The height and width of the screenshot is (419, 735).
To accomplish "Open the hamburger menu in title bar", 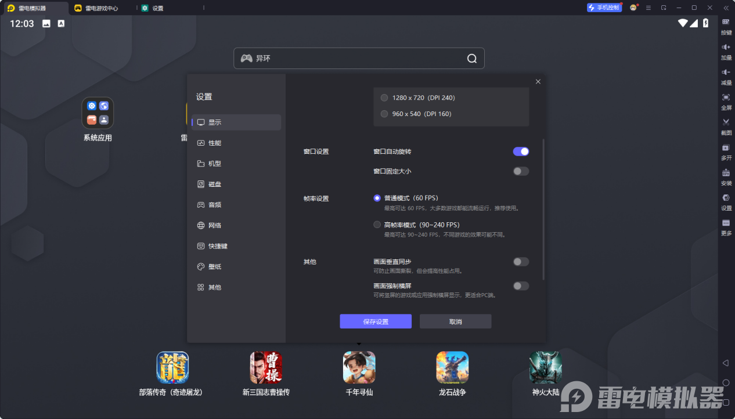I will [x=648, y=8].
